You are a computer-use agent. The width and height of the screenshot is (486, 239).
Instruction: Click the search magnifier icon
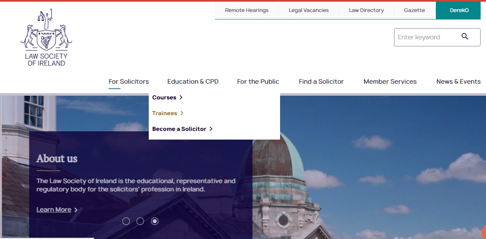pyautogui.click(x=464, y=37)
